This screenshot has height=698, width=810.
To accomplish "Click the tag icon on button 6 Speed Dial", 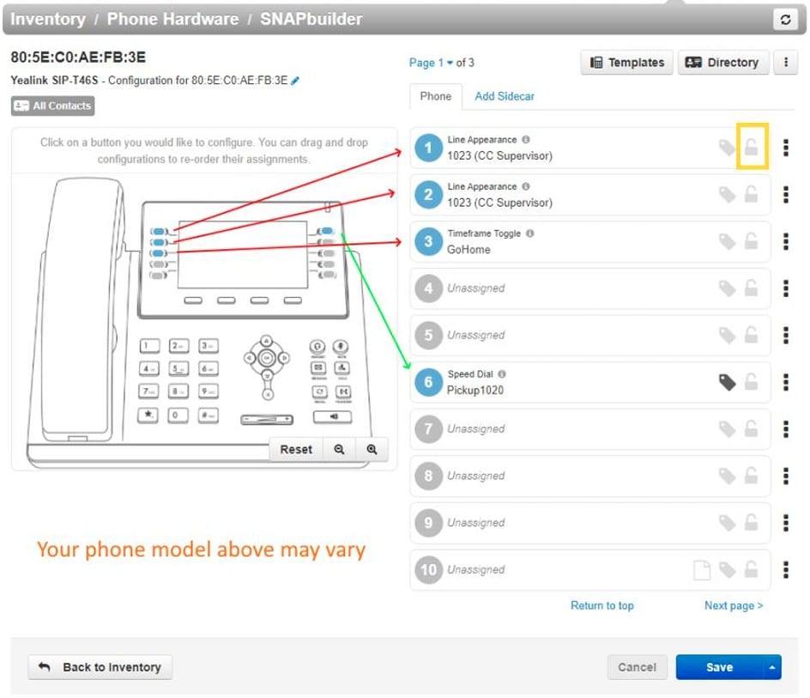I will (x=727, y=382).
